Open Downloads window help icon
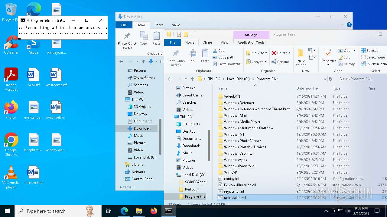387x217 pixels. pos(349,25)
